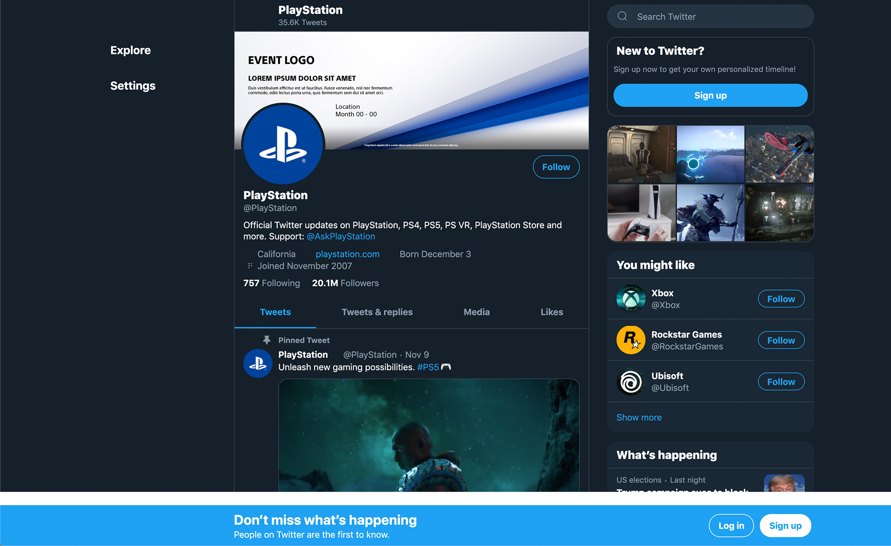The height and width of the screenshot is (546, 891).
Task: Click Show more under You might like
Action: click(x=639, y=418)
